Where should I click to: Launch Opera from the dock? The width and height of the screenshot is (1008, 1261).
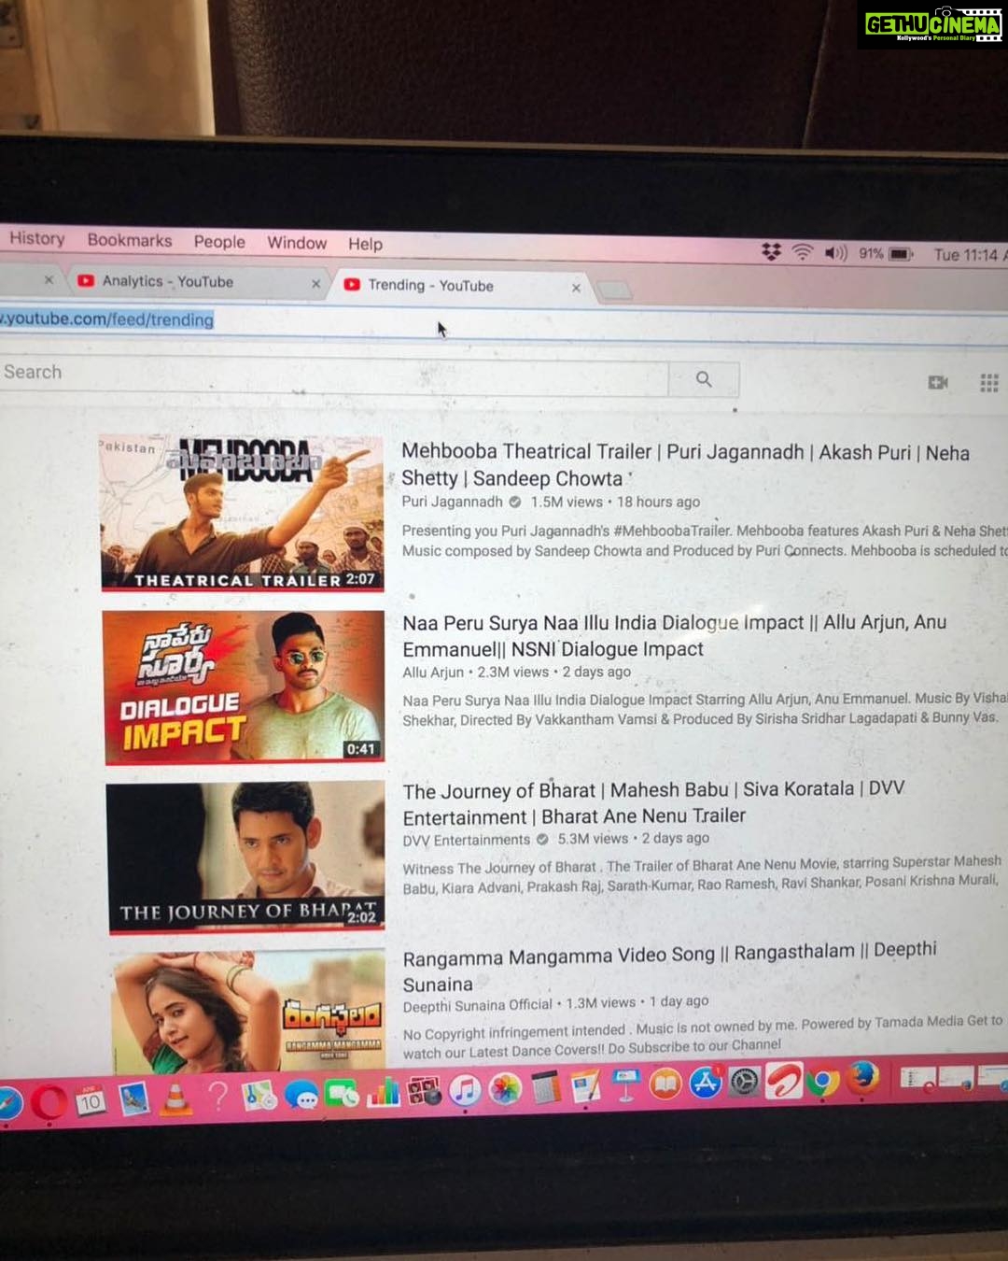pos(49,1103)
